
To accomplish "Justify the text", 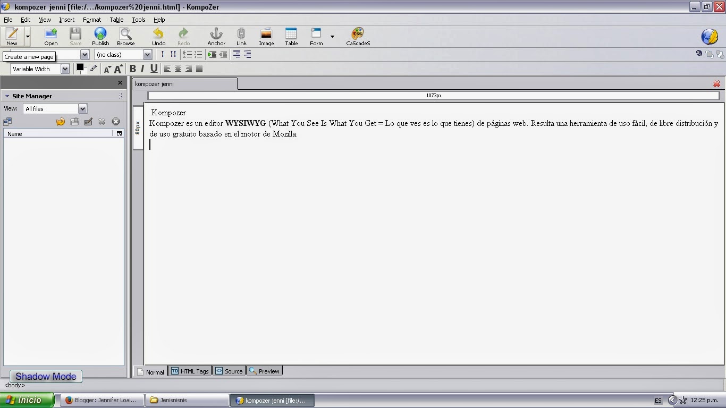I will (199, 69).
